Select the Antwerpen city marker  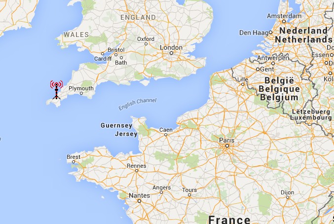[273, 64]
